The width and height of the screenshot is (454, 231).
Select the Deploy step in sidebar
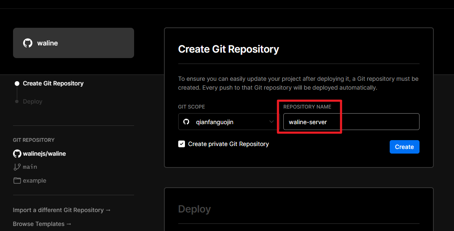pos(32,101)
